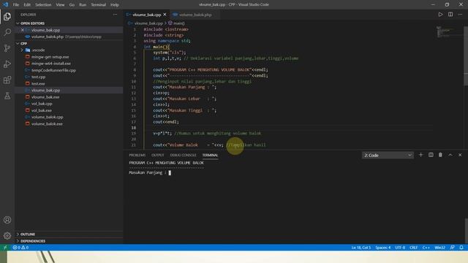
Task: Expand the Outline section
Action: tap(28, 235)
